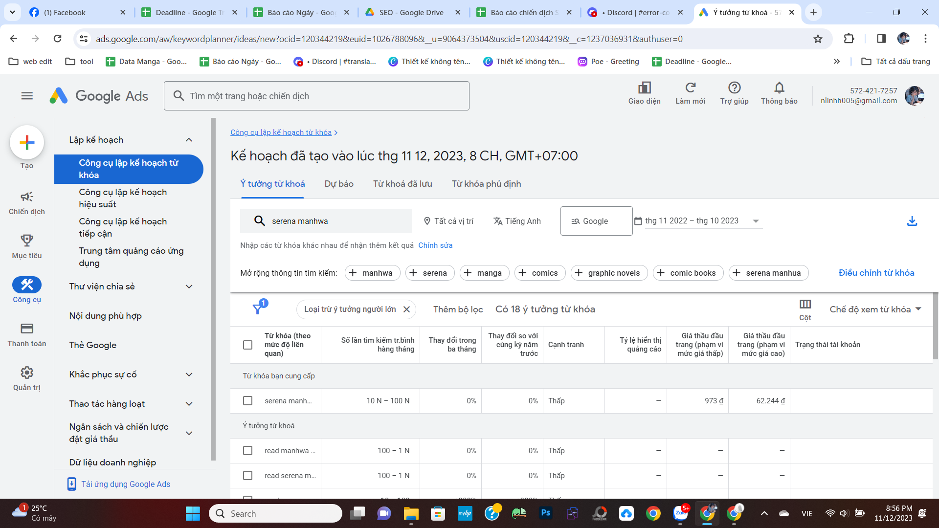
Task: Open Trợ giúp help icon
Action: click(x=734, y=88)
